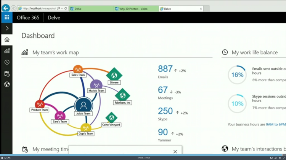Click the 90 Yammer count

[163, 132]
